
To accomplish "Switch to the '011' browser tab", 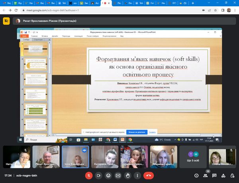I will tap(172, 3).
